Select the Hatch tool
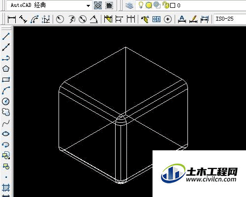This screenshot has width=246, height=197. point(6,188)
